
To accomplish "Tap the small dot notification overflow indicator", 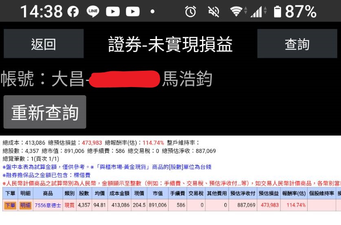I will click(153, 11).
